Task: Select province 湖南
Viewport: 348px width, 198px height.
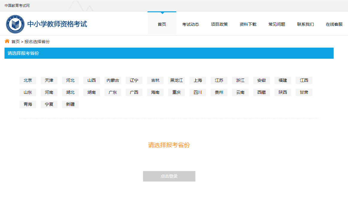Action: (92, 92)
